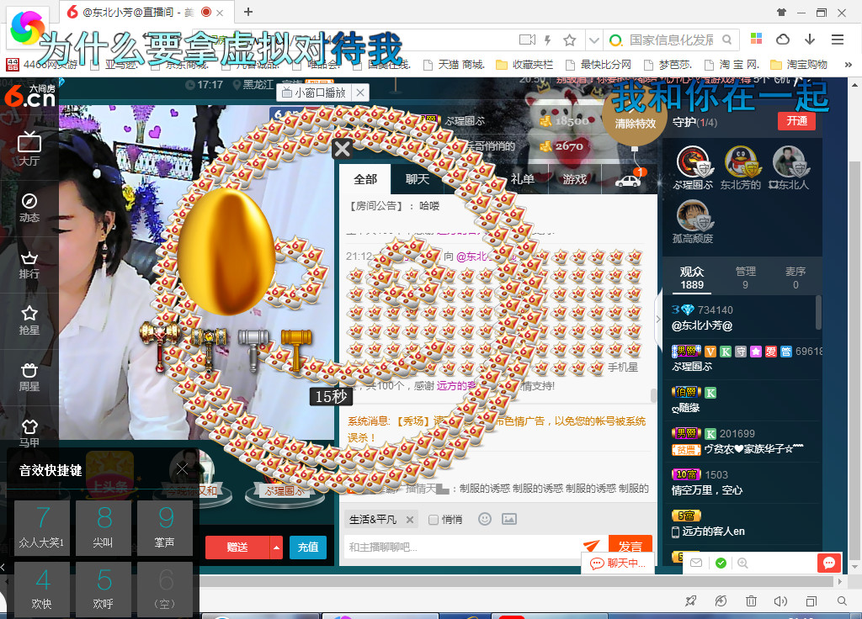This screenshot has height=619, width=862.
Task: Switch to the 礼单 tab
Action: (522, 179)
